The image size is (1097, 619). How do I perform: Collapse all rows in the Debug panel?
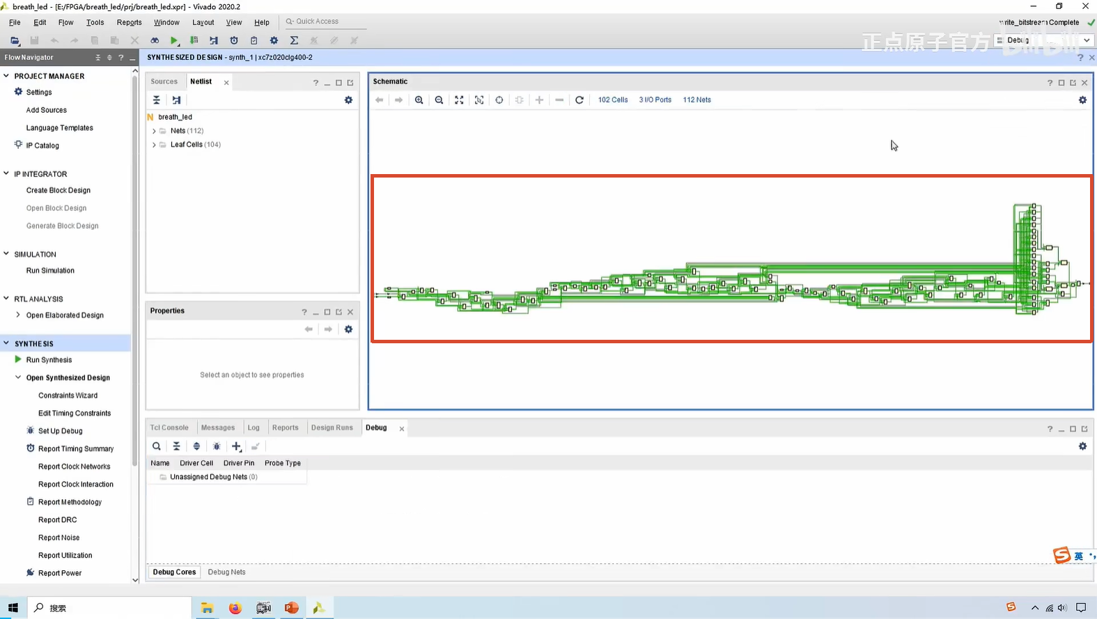point(177,446)
